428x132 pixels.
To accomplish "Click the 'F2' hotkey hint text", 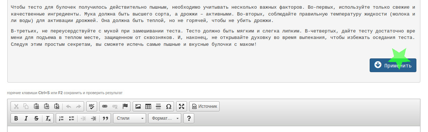I will click(60, 93).
